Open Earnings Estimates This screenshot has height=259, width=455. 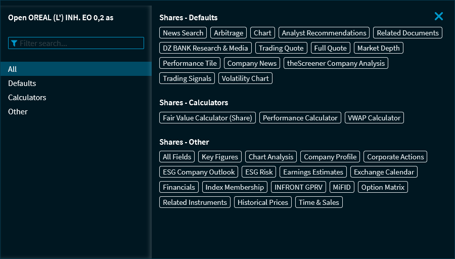313,172
